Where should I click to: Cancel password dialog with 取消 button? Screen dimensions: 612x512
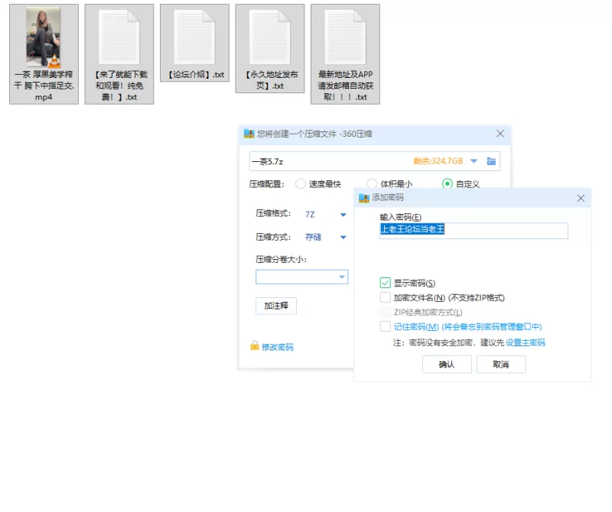coord(501,365)
